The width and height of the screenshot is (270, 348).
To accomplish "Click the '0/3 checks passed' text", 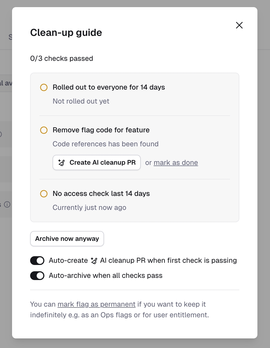I will 62,58.
